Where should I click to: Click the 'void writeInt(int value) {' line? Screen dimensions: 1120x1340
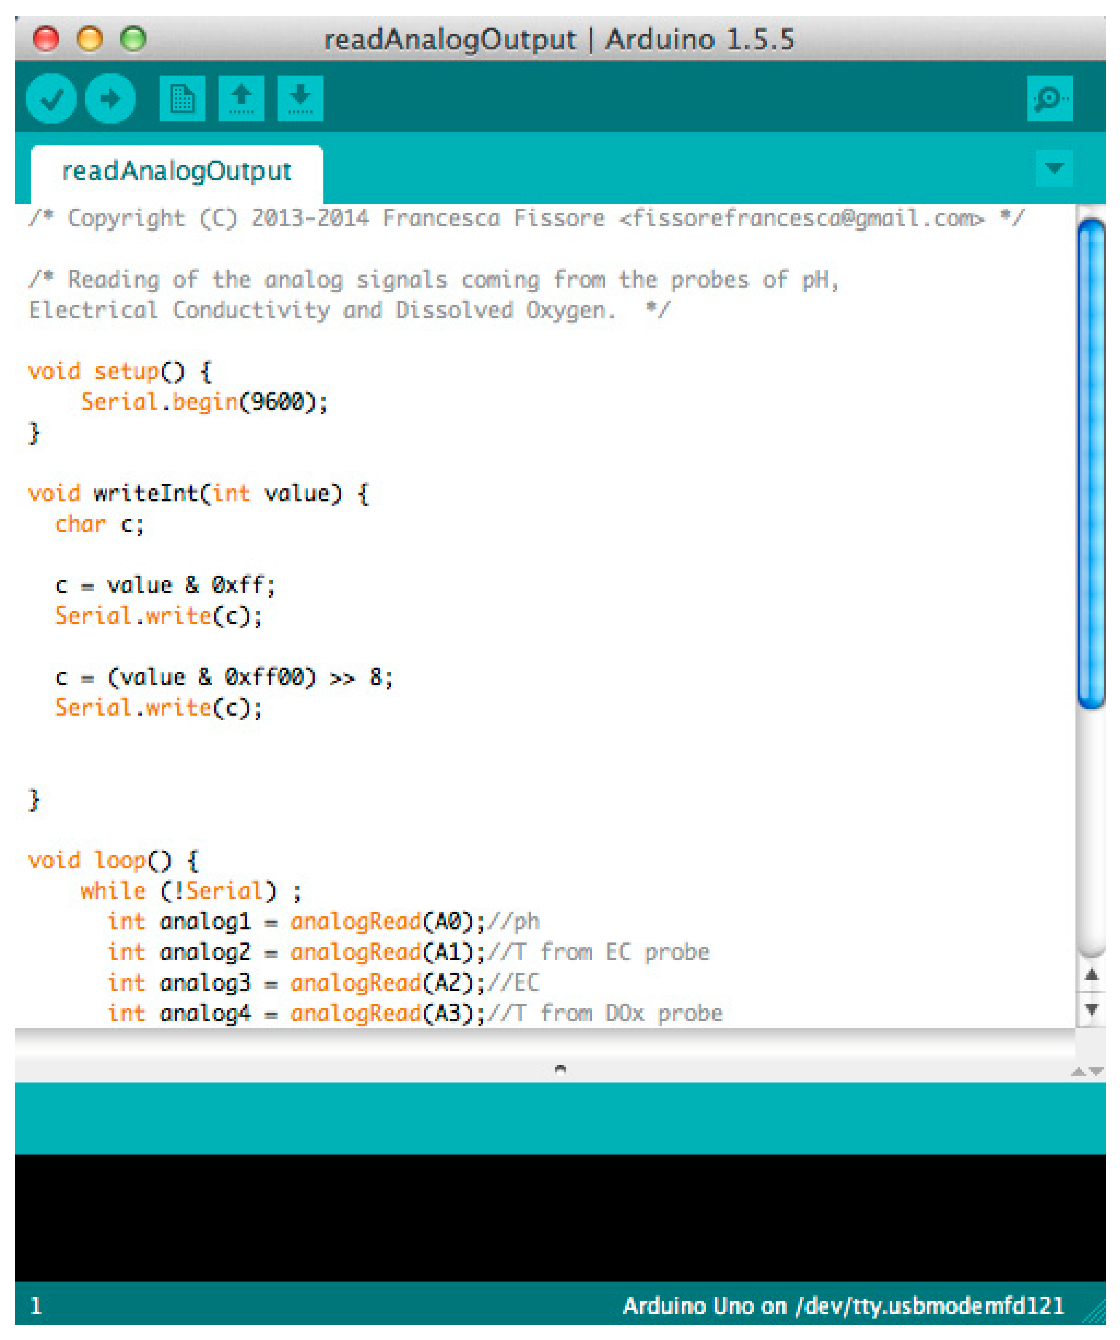pyautogui.click(x=198, y=494)
